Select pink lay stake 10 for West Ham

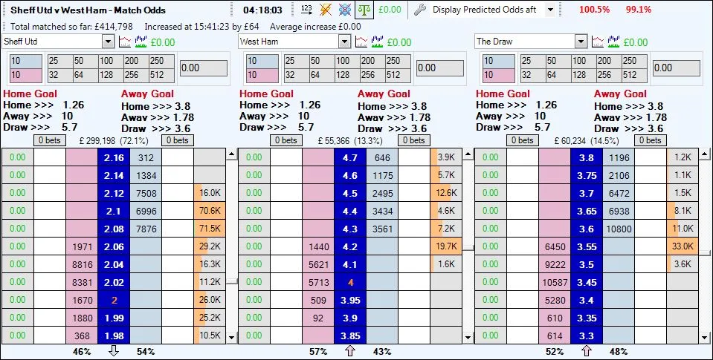262,76
